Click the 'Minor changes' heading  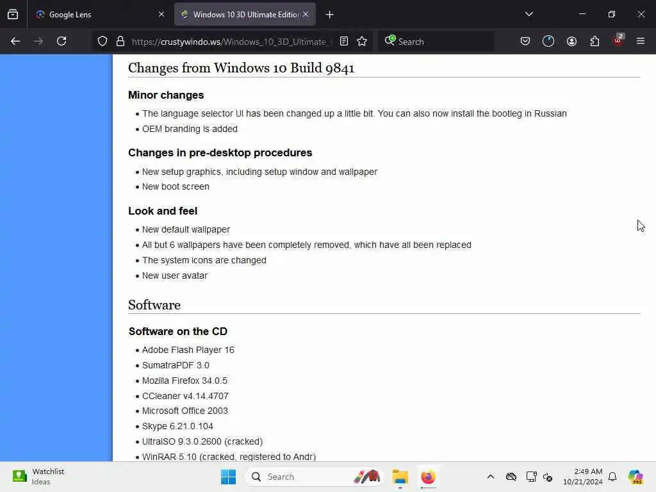(166, 95)
